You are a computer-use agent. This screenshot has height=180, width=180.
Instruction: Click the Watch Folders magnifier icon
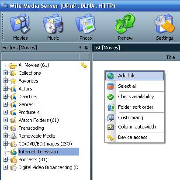coord(13,120)
